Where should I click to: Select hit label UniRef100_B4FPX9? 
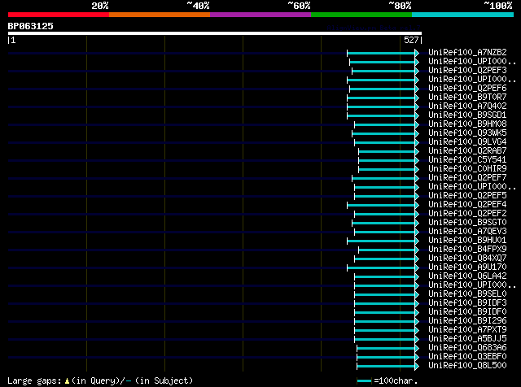coord(467,250)
